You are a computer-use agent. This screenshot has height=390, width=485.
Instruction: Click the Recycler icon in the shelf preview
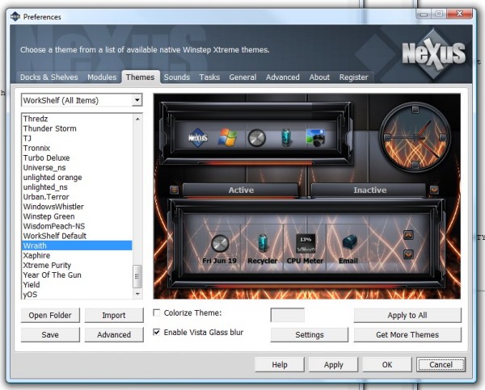263,243
